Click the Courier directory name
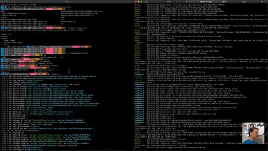 (3, 18)
